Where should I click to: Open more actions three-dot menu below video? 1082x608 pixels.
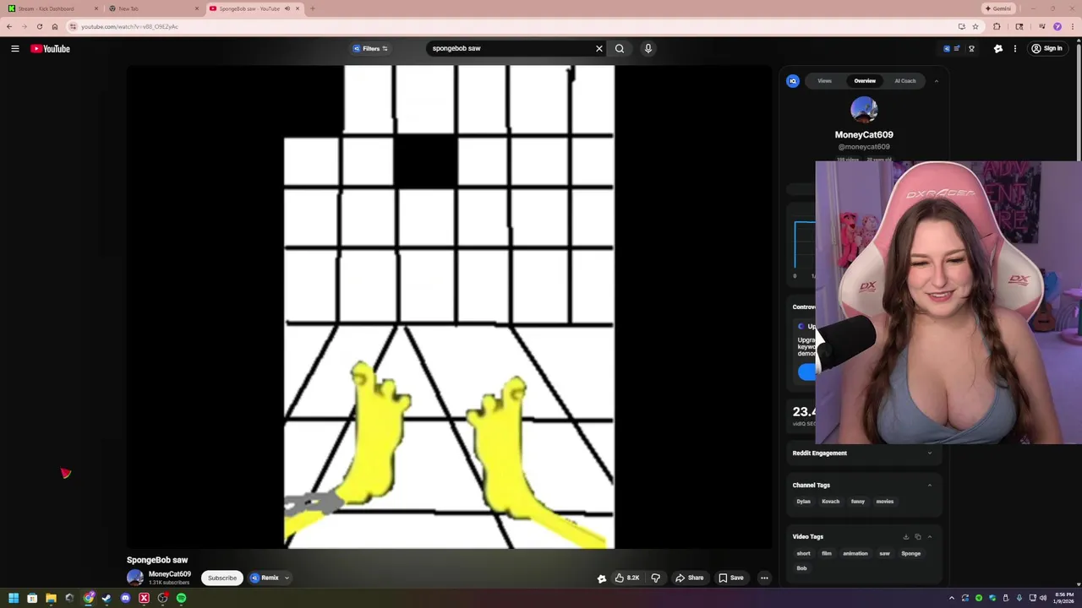pos(764,578)
